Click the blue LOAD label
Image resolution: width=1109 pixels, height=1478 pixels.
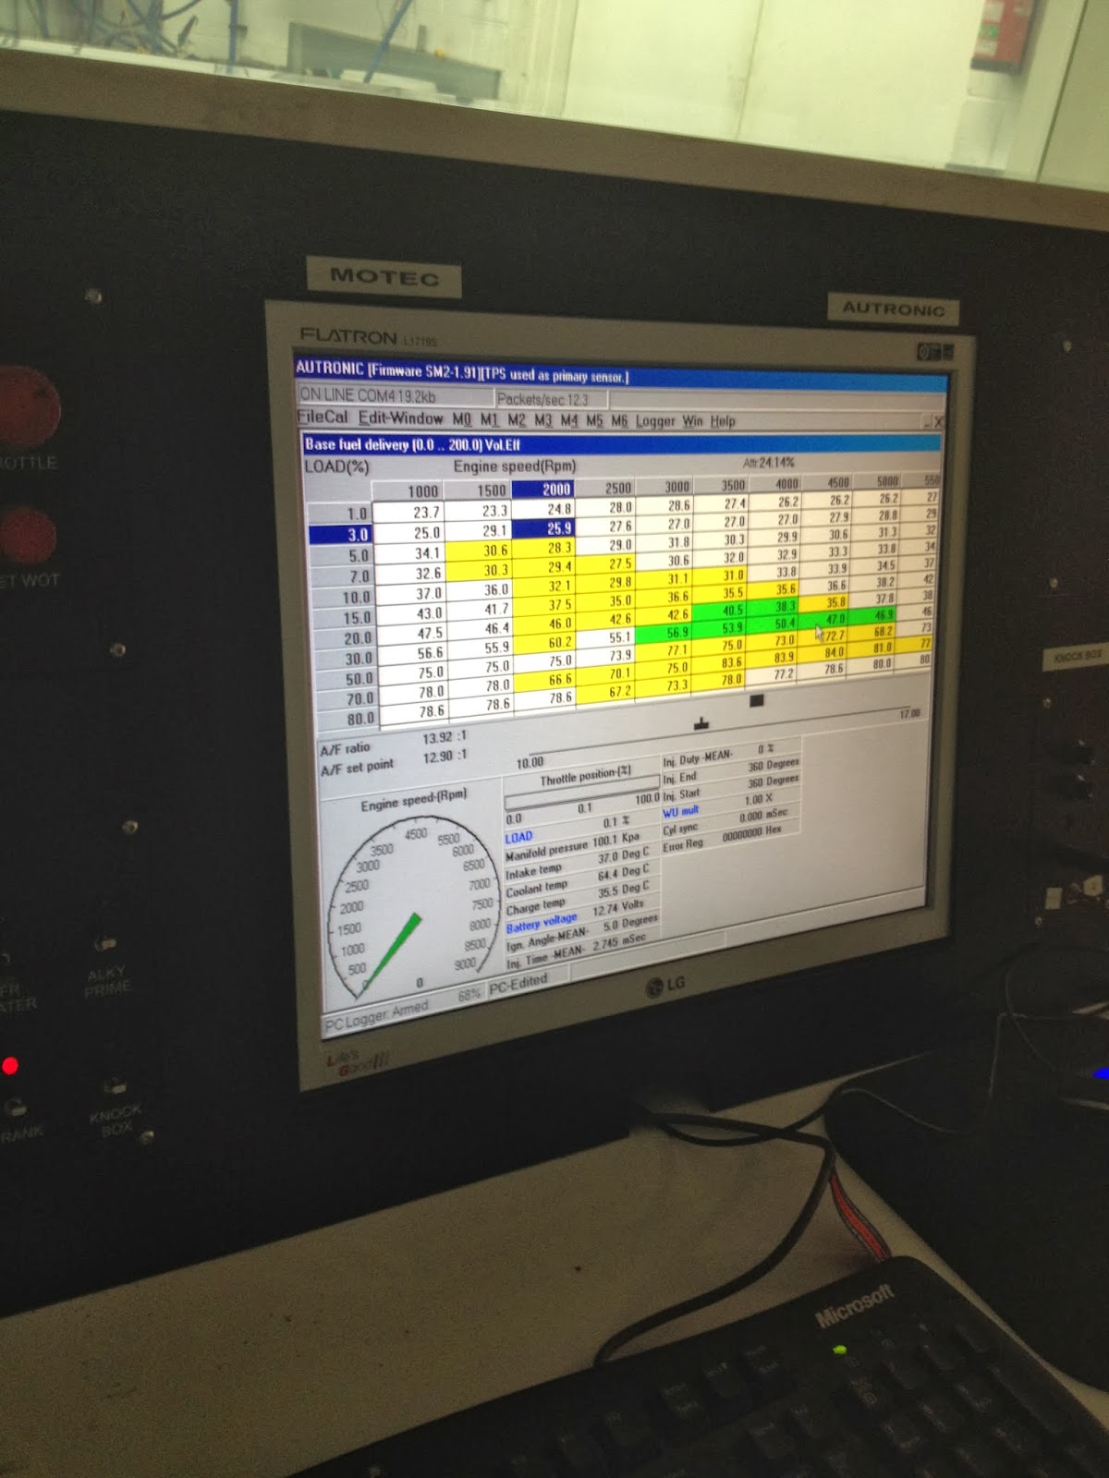click(x=518, y=837)
